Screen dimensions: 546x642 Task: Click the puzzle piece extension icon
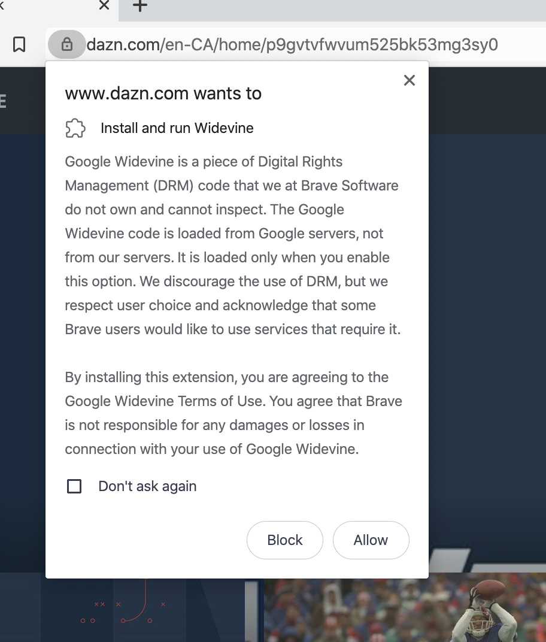coord(75,128)
